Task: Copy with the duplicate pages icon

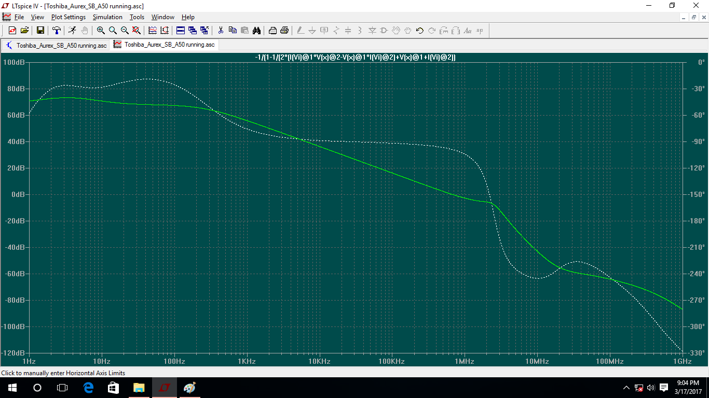Action: (233, 31)
